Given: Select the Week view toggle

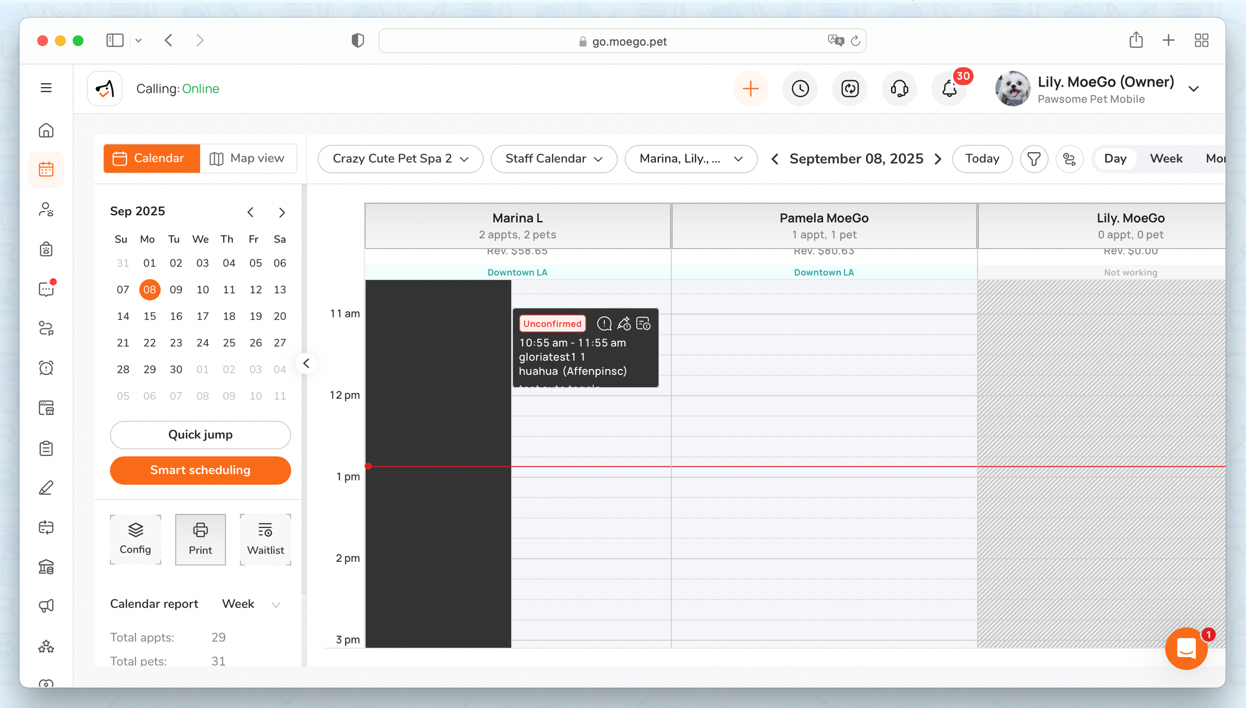Looking at the screenshot, I should (1166, 159).
